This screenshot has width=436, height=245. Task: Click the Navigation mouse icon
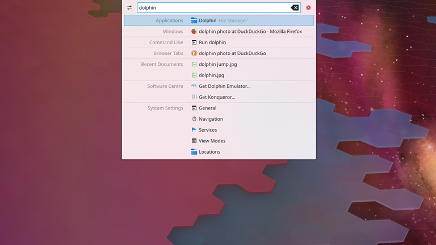(194, 119)
